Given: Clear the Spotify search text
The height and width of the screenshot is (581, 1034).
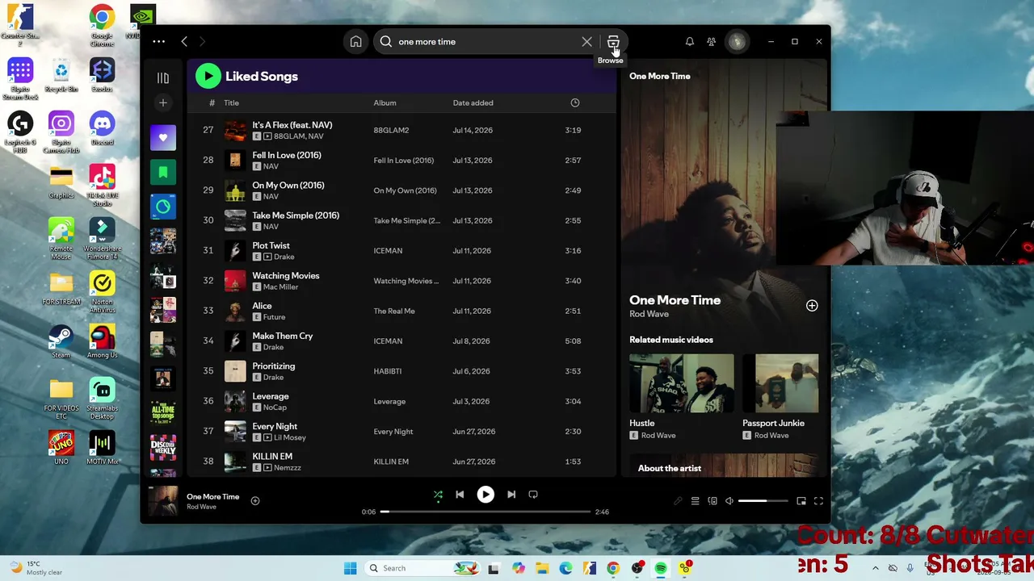Looking at the screenshot, I should pos(586,41).
